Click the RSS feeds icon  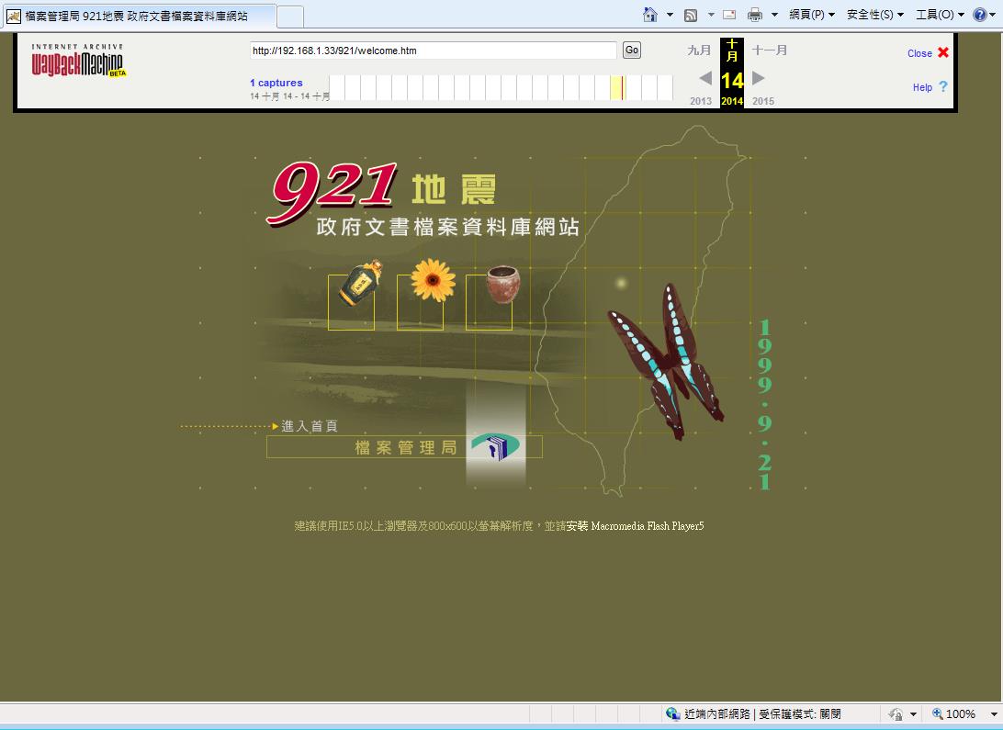(691, 16)
